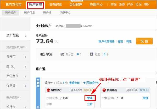Open the 我的支付宝 tab
This screenshot has width=157, height=109.
coord(13,5)
